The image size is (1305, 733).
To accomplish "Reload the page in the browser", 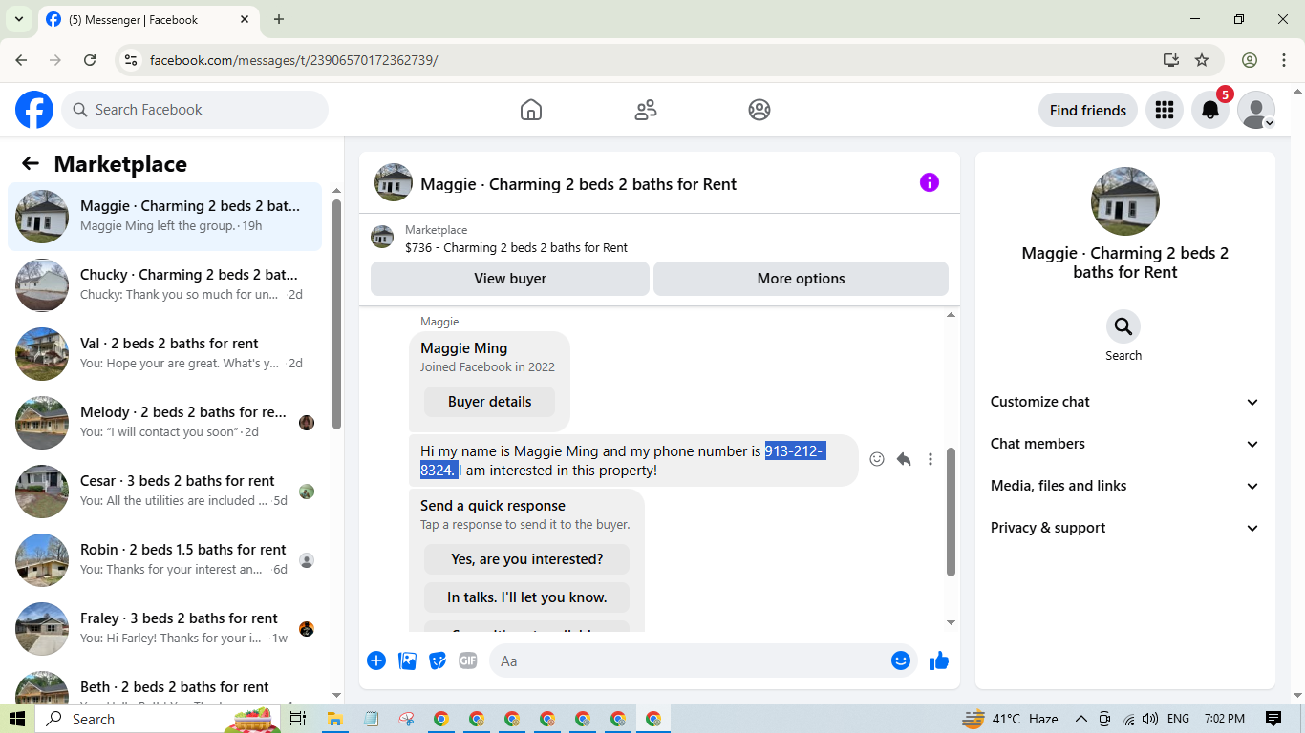I will coord(90,60).
